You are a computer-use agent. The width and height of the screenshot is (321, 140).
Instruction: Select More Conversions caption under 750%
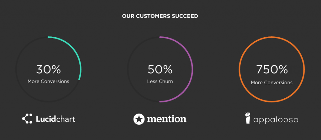point(272,83)
